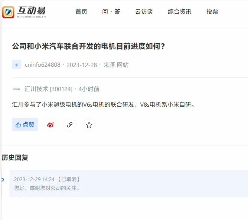
Task: Click the question title about 小米汽车
Action: [x=89, y=46]
